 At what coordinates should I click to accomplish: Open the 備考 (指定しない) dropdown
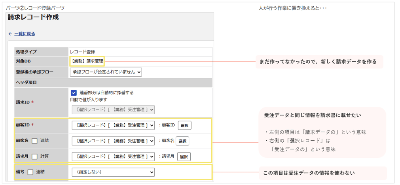(113, 172)
